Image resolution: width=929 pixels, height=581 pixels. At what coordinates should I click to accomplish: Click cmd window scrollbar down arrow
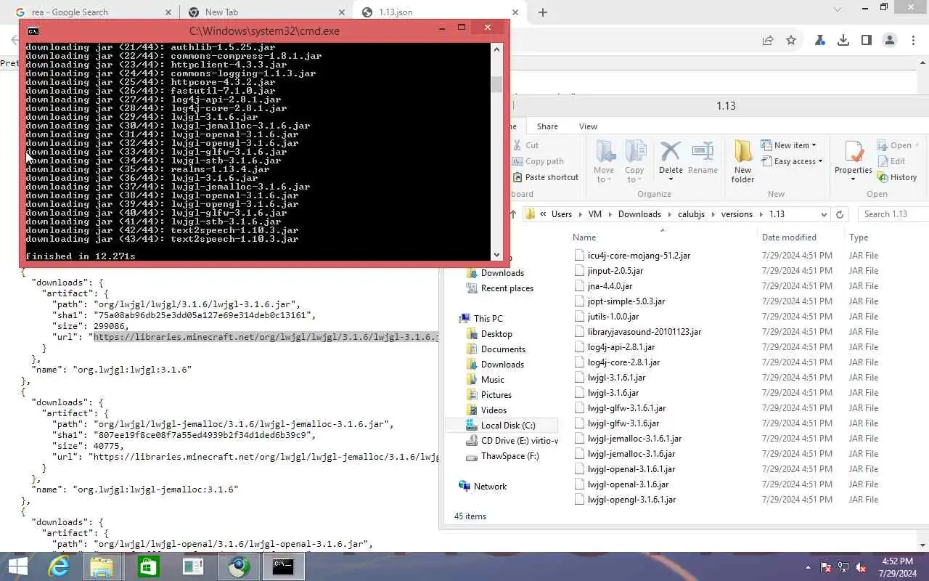(x=496, y=255)
